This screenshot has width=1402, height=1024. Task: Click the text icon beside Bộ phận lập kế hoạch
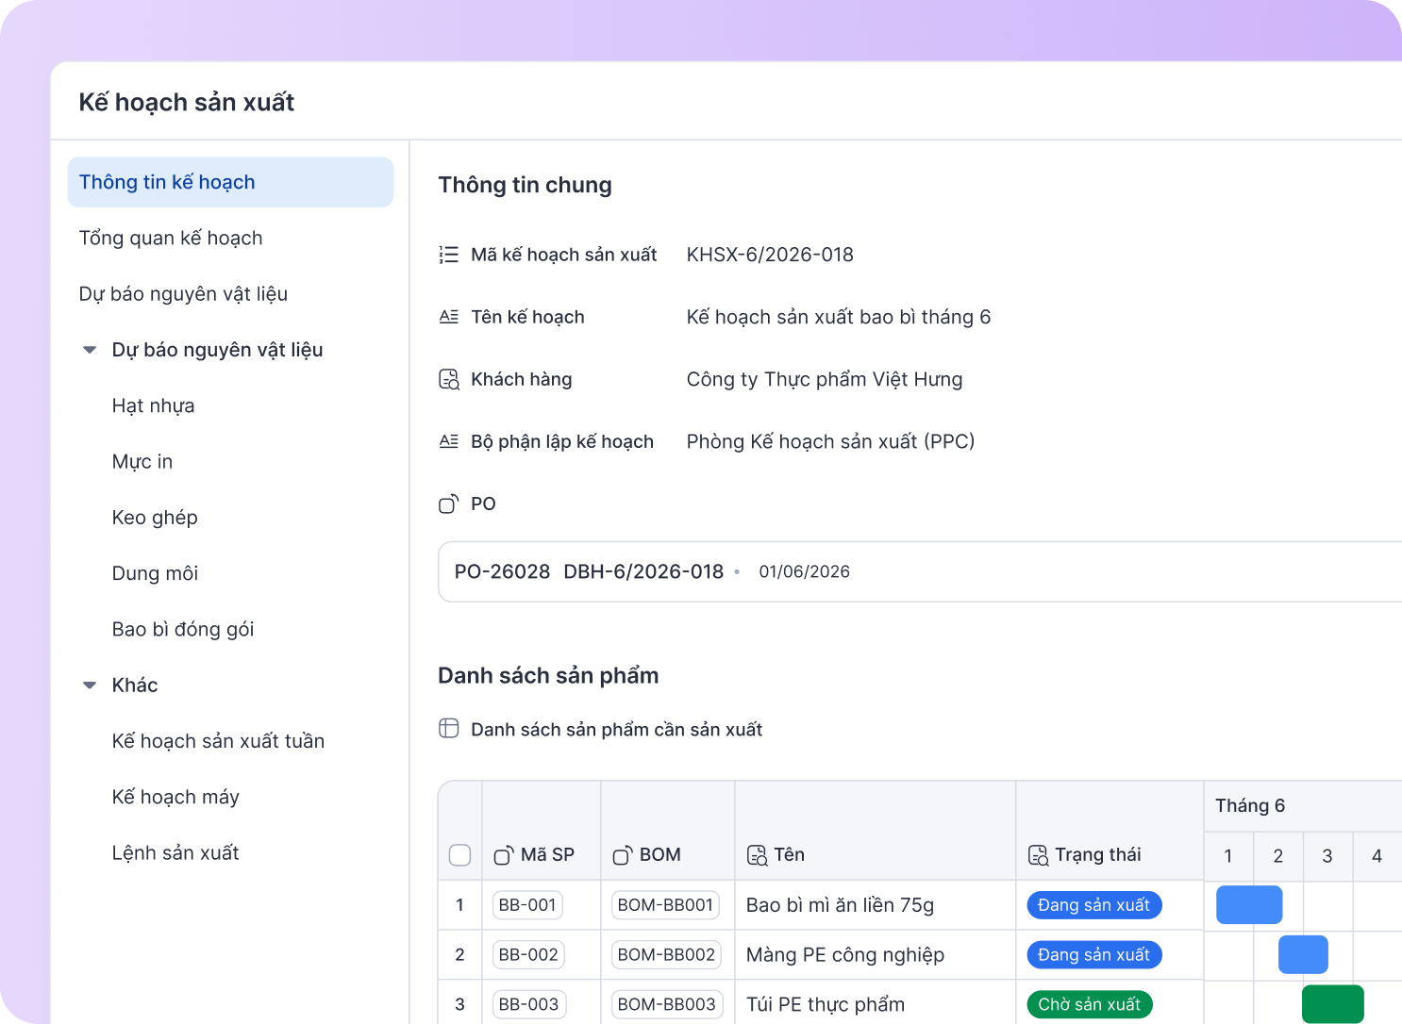pos(449,441)
